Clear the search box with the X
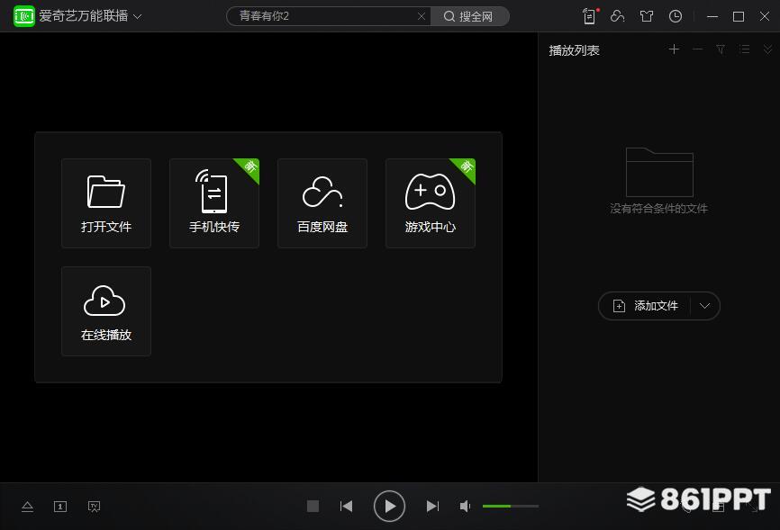Viewport: 780px width, 530px height. 422,16
